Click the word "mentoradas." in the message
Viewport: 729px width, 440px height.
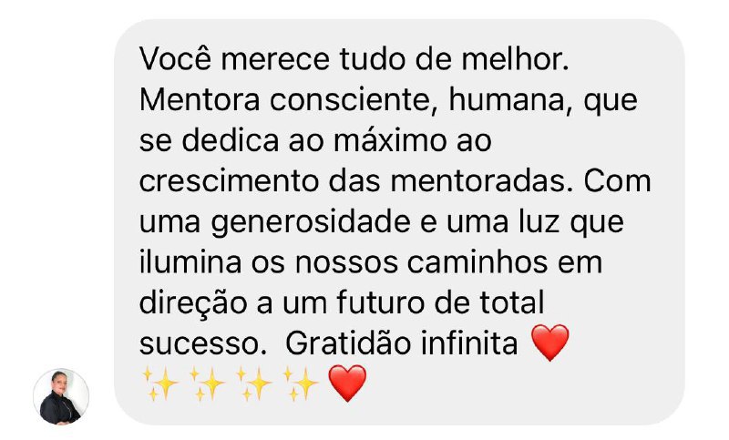click(481, 181)
